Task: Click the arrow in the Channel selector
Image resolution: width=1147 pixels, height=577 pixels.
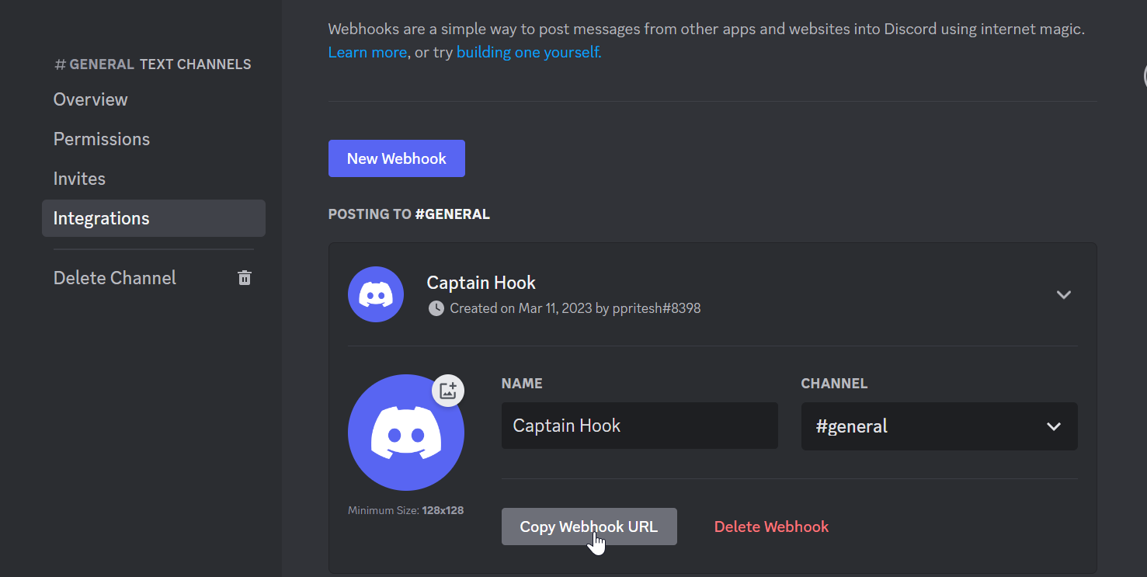Action: click(1053, 426)
